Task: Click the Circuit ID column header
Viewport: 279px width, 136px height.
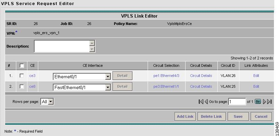Action: (x=228, y=65)
